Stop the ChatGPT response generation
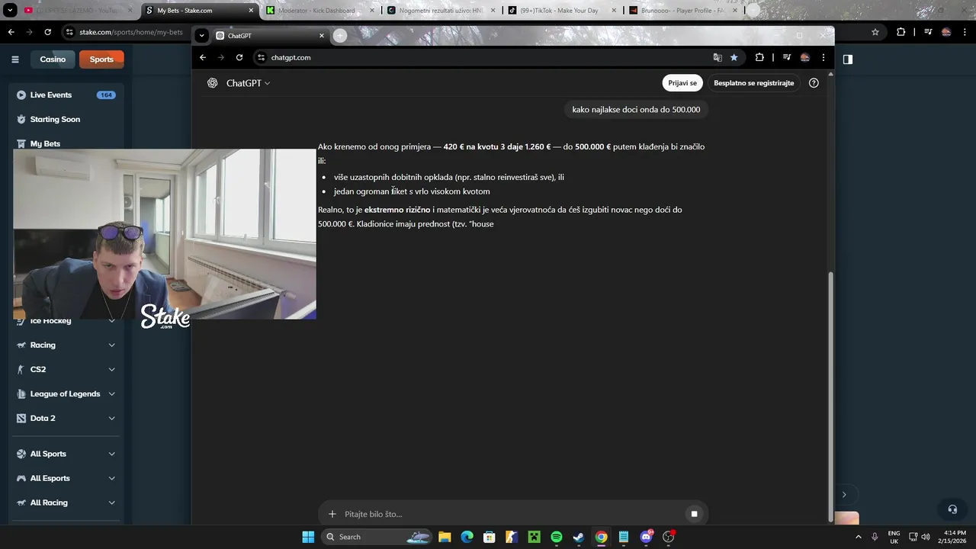The width and height of the screenshot is (976, 549). [x=694, y=514]
